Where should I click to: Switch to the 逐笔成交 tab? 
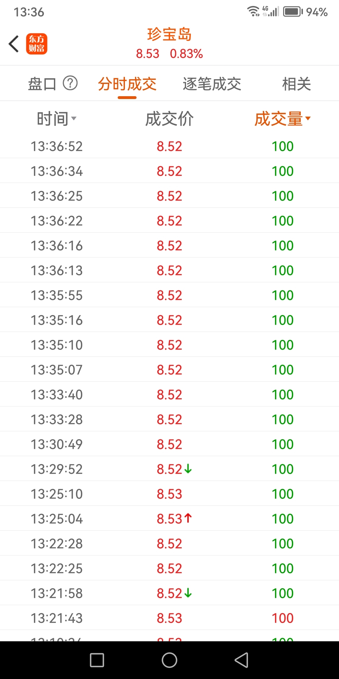click(212, 84)
